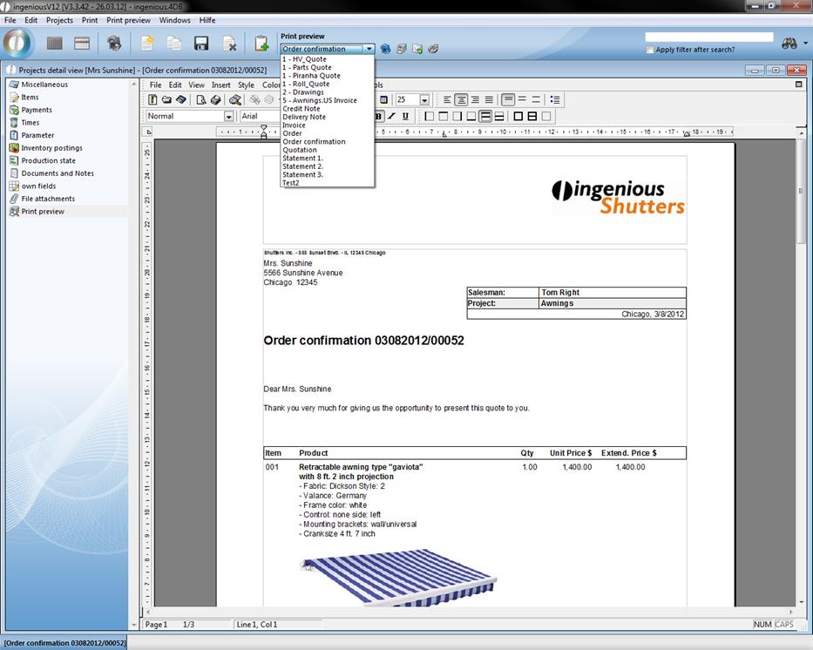This screenshot has height=650, width=813.
Task: Click the search input field at top right
Action: 708,37
